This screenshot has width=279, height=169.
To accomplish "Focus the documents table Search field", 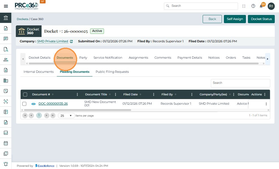I will 240,83.
